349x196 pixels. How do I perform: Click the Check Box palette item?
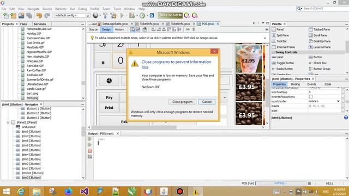(x=317, y=63)
